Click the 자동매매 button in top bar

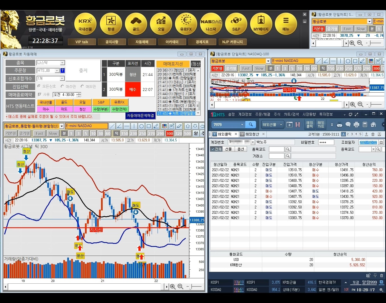coord(142,42)
